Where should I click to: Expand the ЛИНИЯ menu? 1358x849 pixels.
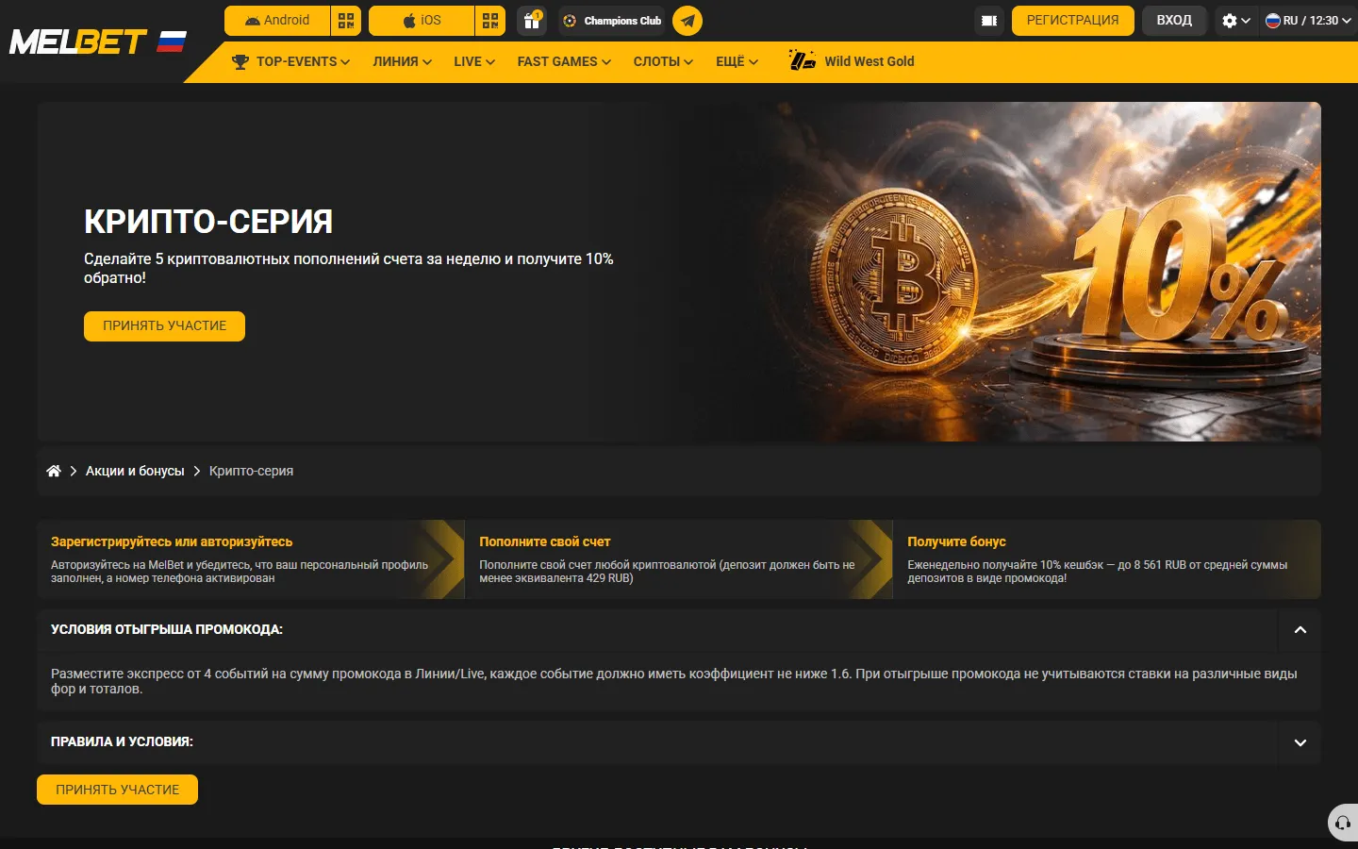[403, 61]
